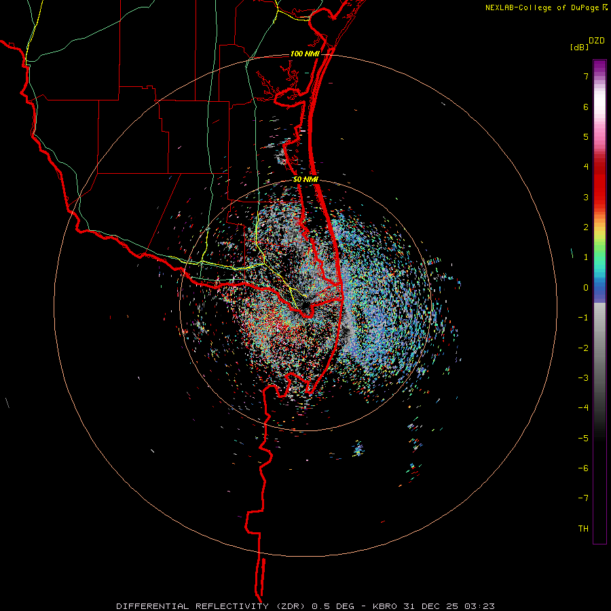Click the 100 NMI range ring label
The width and height of the screenshot is (611, 611).
[304, 54]
